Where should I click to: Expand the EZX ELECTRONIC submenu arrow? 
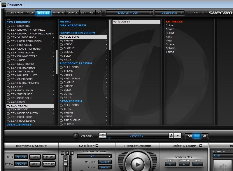tap(53, 64)
